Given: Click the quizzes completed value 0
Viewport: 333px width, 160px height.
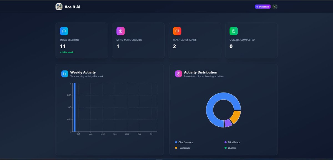Looking at the screenshot, I should [x=231, y=46].
